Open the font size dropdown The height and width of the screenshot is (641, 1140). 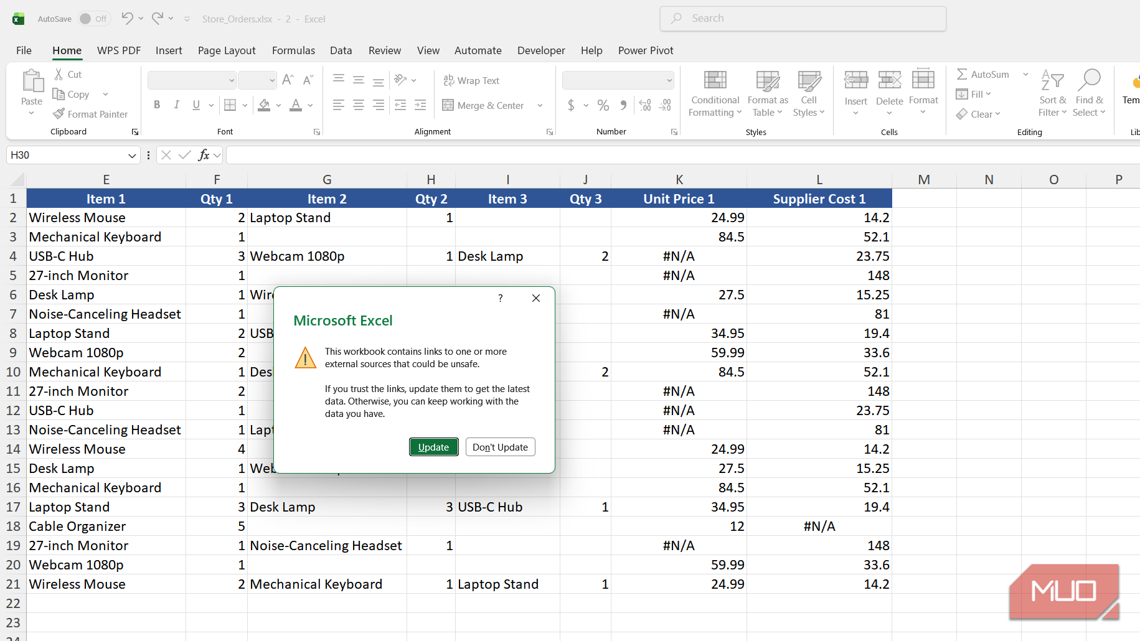click(272, 80)
